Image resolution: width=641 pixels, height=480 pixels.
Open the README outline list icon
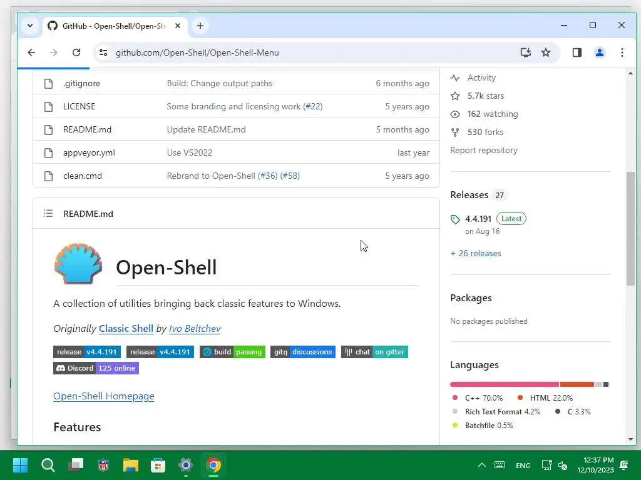coord(48,214)
